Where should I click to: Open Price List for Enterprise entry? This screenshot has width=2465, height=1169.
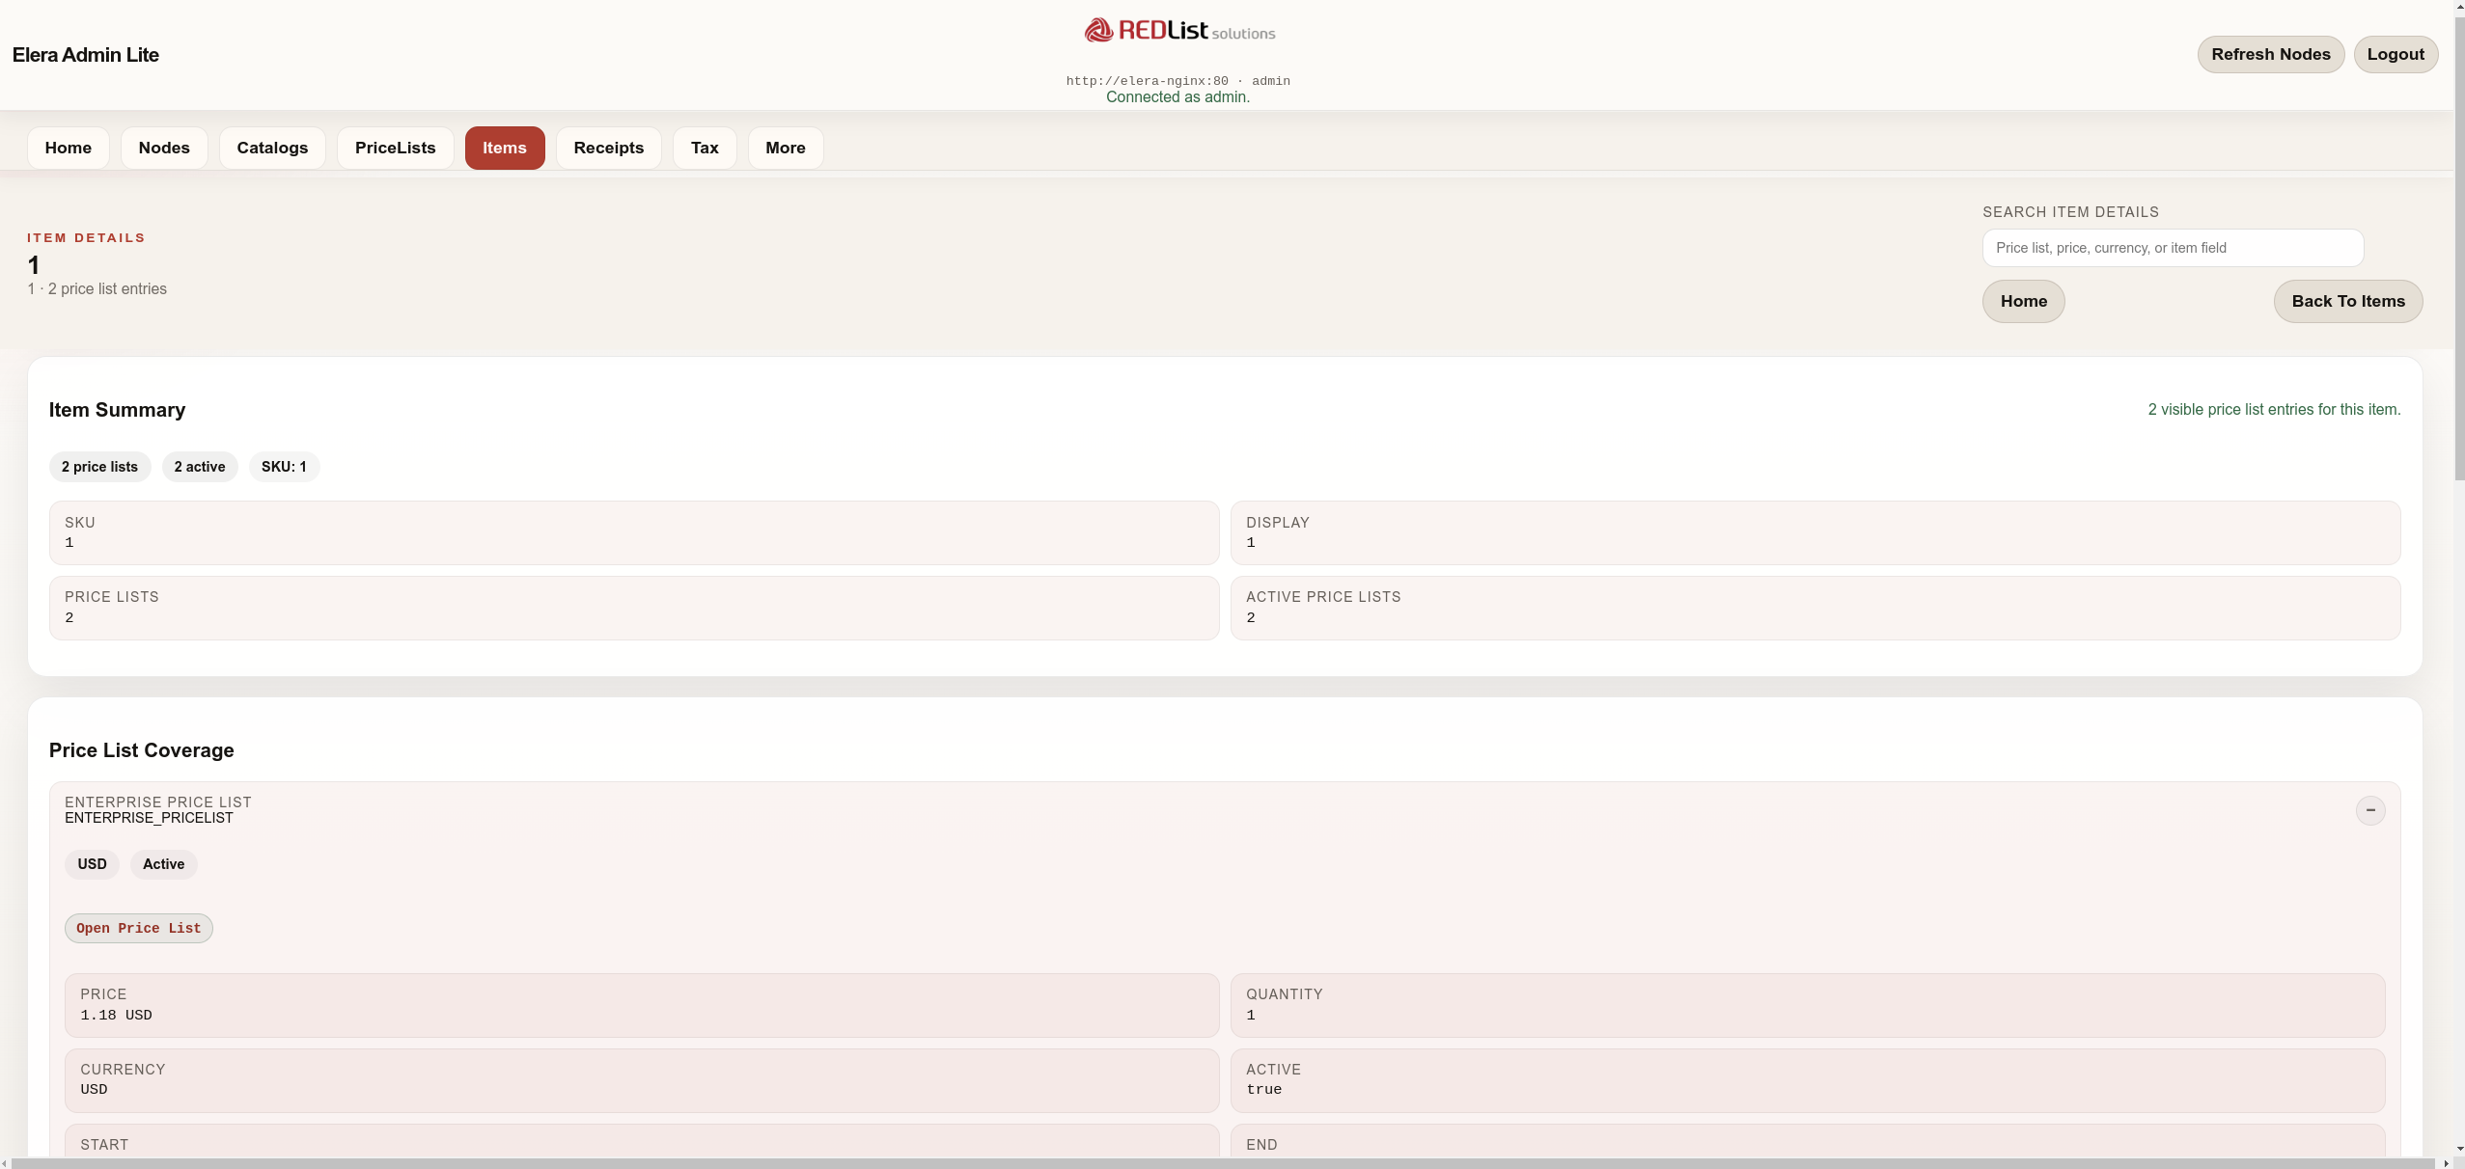pyautogui.click(x=138, y=928)
